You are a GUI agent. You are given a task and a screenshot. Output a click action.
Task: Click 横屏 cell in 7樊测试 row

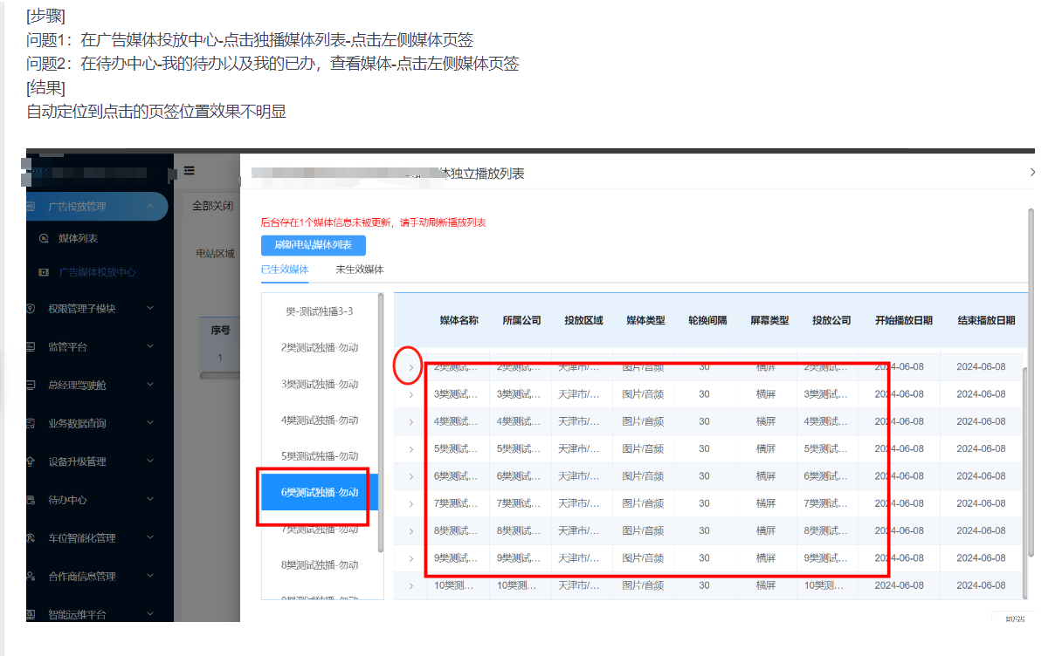click(x=766, y=503)
